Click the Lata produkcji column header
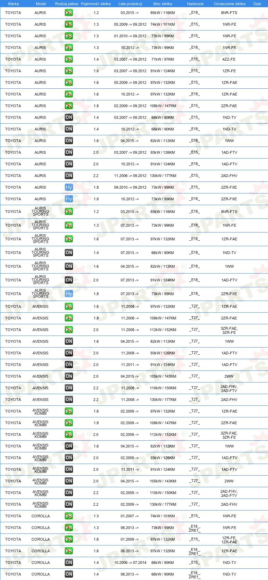 (x=130, y=4)
